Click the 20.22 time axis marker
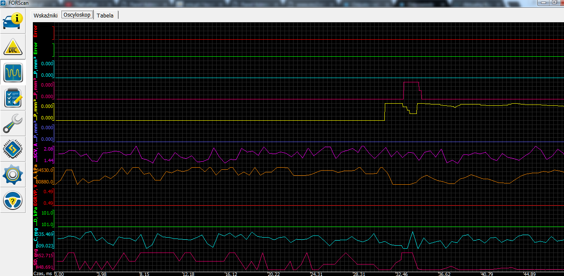The image size is (564, 276). [x=273, y=274]
